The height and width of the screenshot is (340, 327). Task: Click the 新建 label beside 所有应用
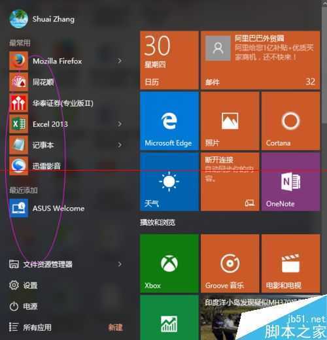click(116, 328)
